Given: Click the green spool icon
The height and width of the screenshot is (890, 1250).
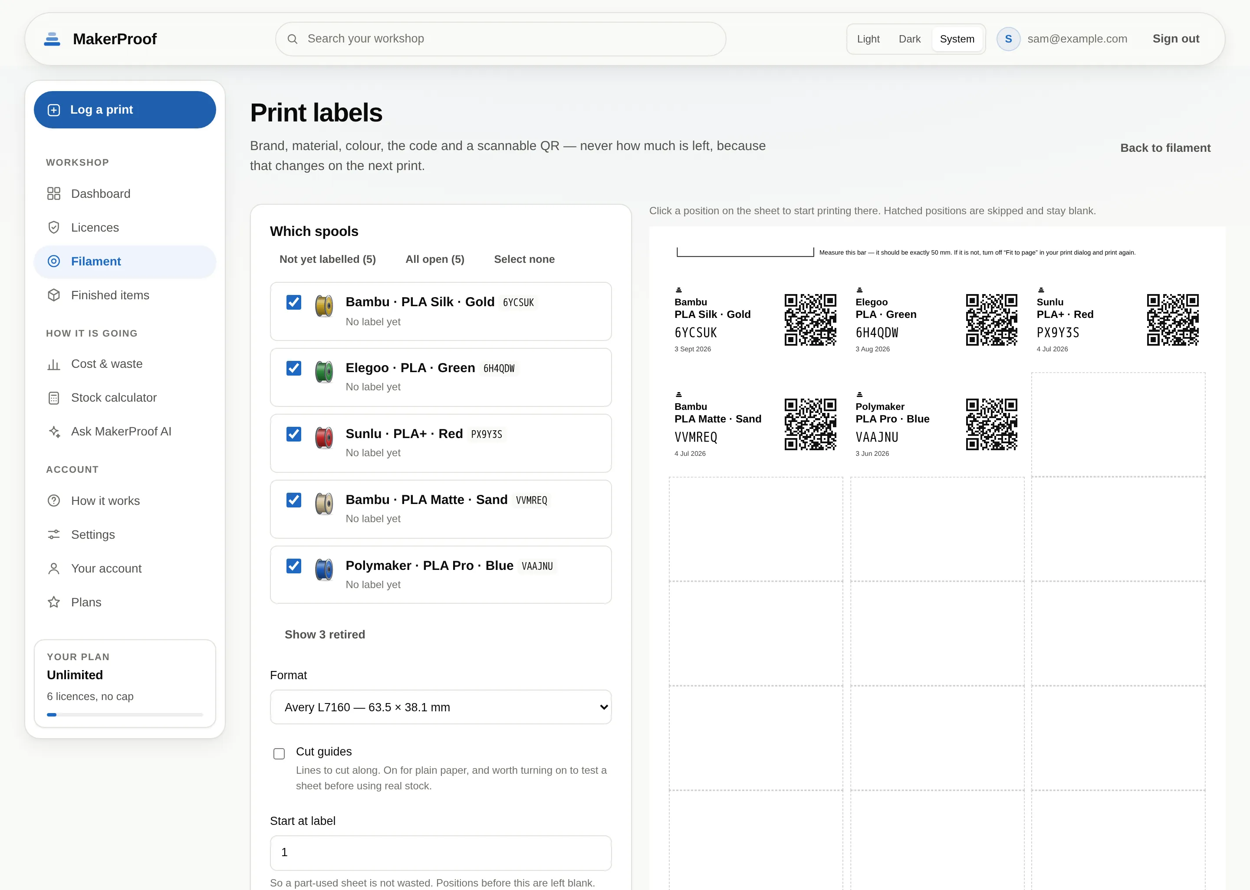Looking at the screenshot, I should pos(324,372).
